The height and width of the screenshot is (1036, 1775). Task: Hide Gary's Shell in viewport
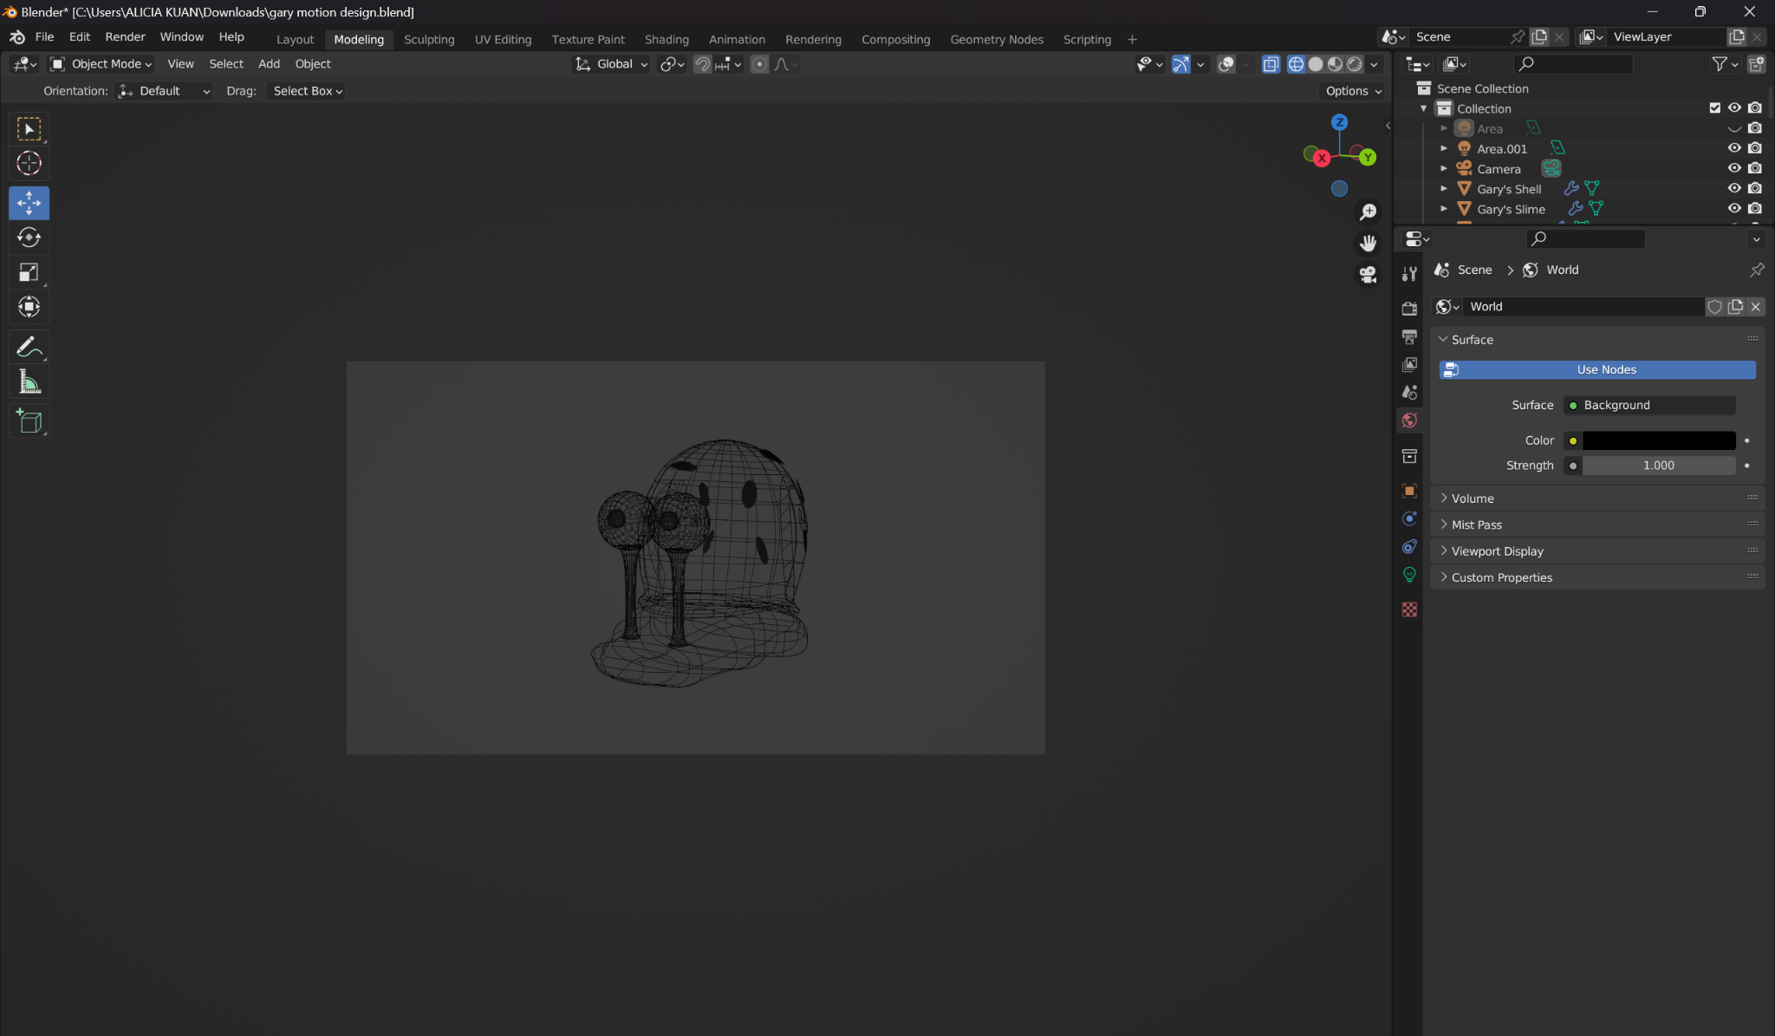point(1734,188)
